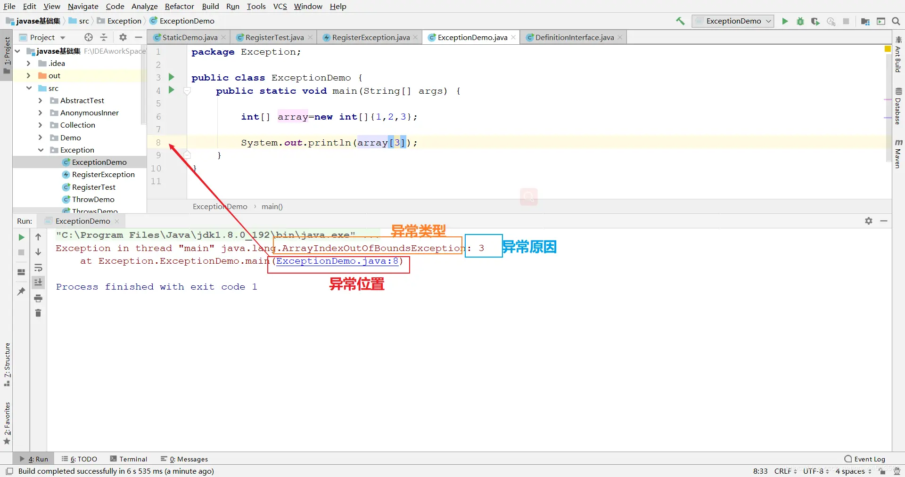Select RegisterTest in the Project tree
The height and width of the screenshot is (477, 905).
click(93, 187)
